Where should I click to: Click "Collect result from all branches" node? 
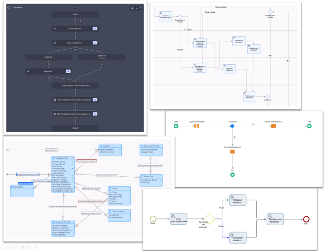pos(75,85)
